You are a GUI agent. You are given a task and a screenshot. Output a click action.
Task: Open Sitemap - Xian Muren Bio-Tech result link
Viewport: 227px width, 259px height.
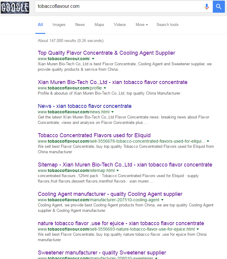pos(125,165)
